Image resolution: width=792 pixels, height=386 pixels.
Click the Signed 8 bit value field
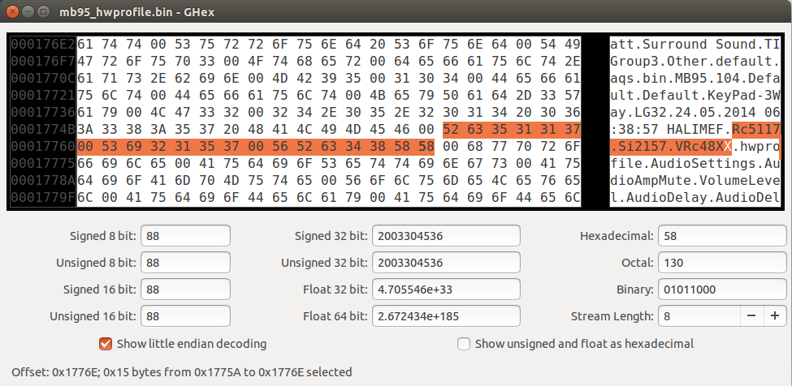185,236
